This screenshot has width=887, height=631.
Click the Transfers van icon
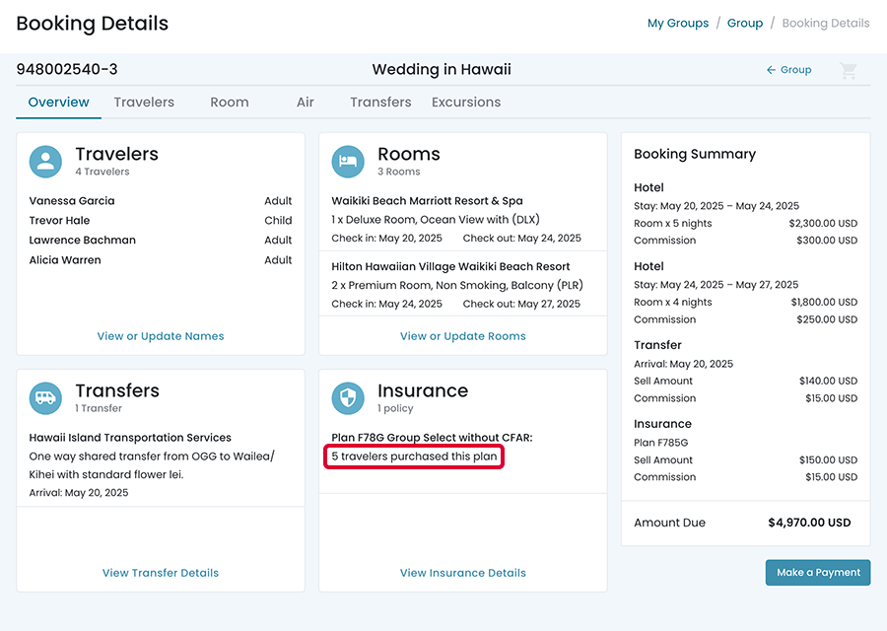pos(45,398)
